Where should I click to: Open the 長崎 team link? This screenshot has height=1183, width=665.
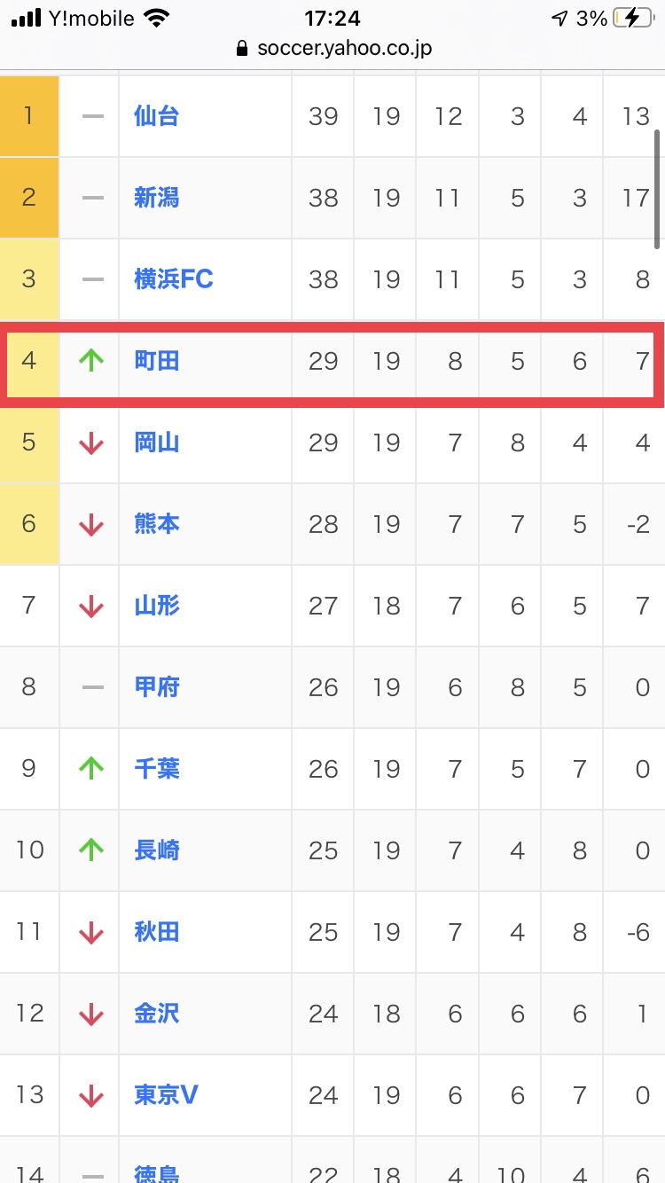click(157, 850)
